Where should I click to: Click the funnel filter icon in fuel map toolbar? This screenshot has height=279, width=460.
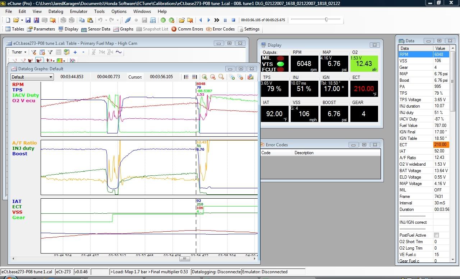coord(50,52)
